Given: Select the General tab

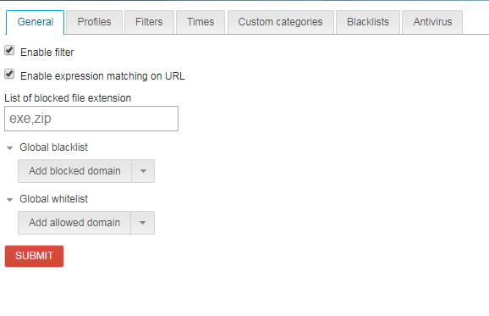Looking at the screenshot, I should tap(36, 22).
